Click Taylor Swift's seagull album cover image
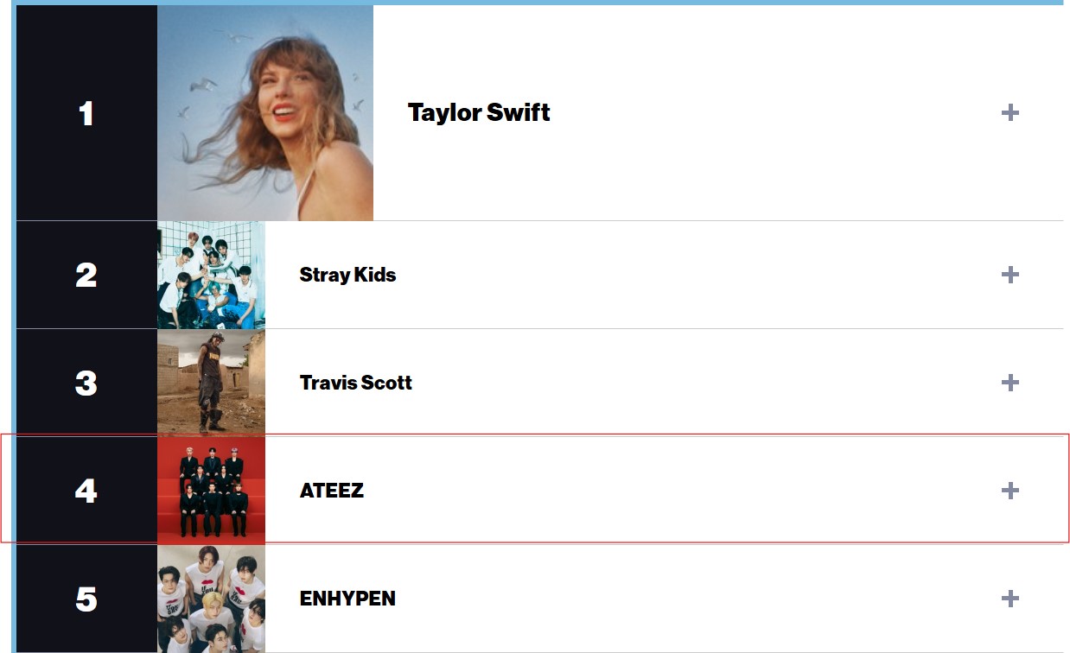Image resolution: width=1070 pixels, height=653 pixels. (265, 113)
